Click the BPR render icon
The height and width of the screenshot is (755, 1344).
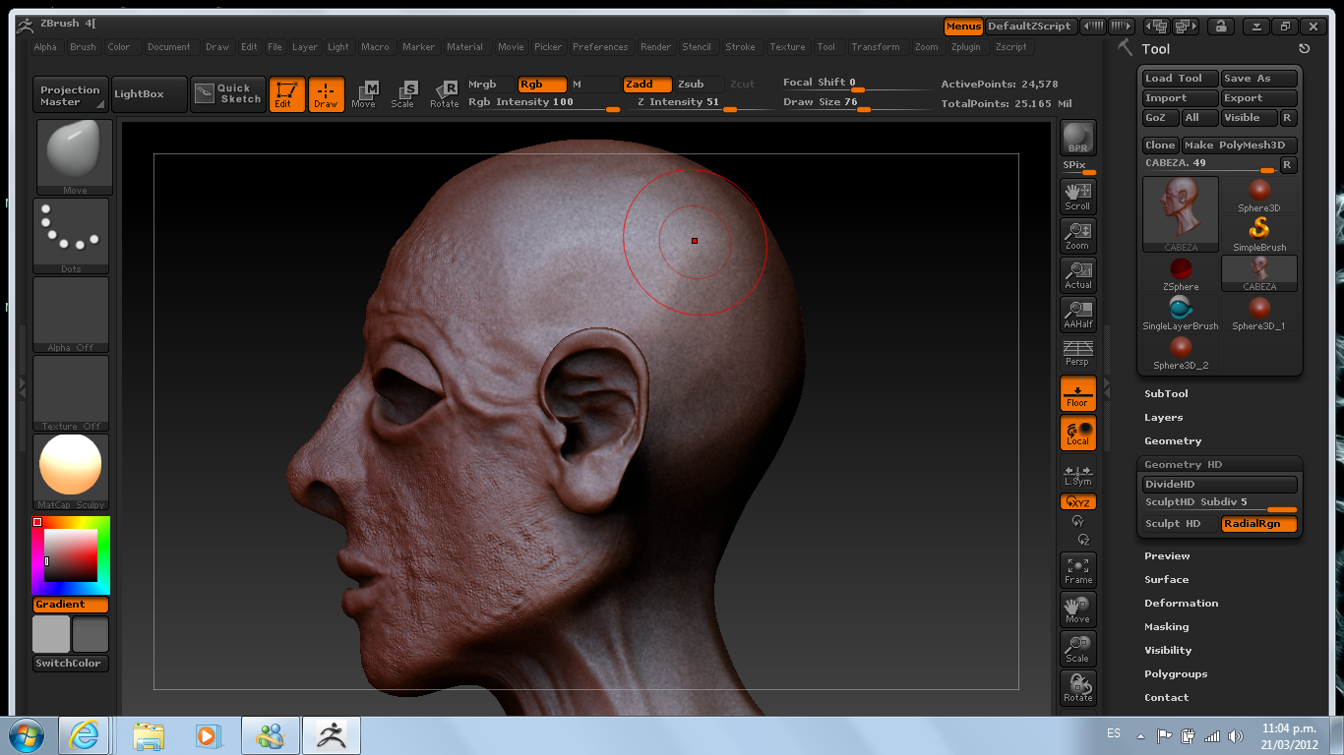(x=1077, y=138)
